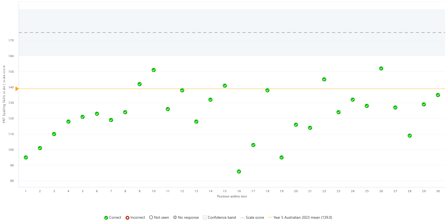Hide the No response legend series
The height and width of the screenshot is (224, 447).
(x=186, y=218)
